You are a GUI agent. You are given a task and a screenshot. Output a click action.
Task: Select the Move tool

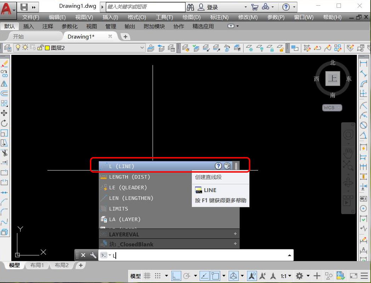point(4,113)
